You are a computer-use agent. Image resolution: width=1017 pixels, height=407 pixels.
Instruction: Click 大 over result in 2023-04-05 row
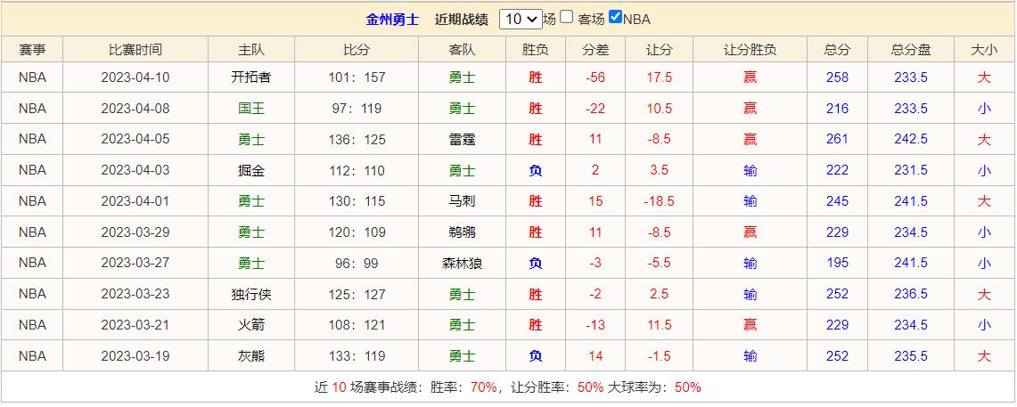tap(984, 139)
